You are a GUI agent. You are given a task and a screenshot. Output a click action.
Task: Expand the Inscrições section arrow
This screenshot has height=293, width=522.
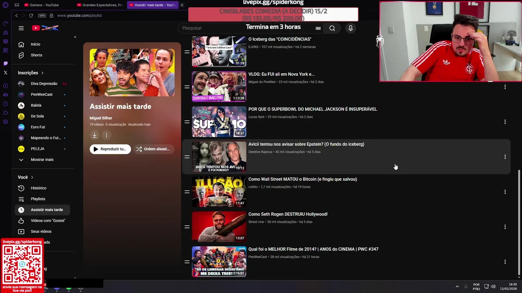(x=42, y=73)
